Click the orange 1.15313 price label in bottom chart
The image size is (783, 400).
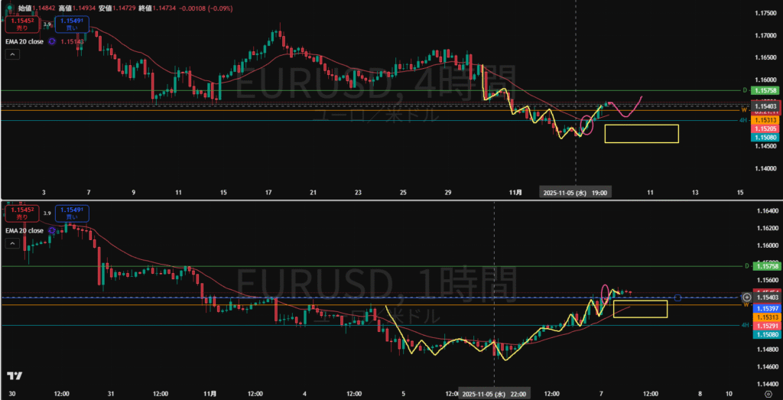[765, 317]
